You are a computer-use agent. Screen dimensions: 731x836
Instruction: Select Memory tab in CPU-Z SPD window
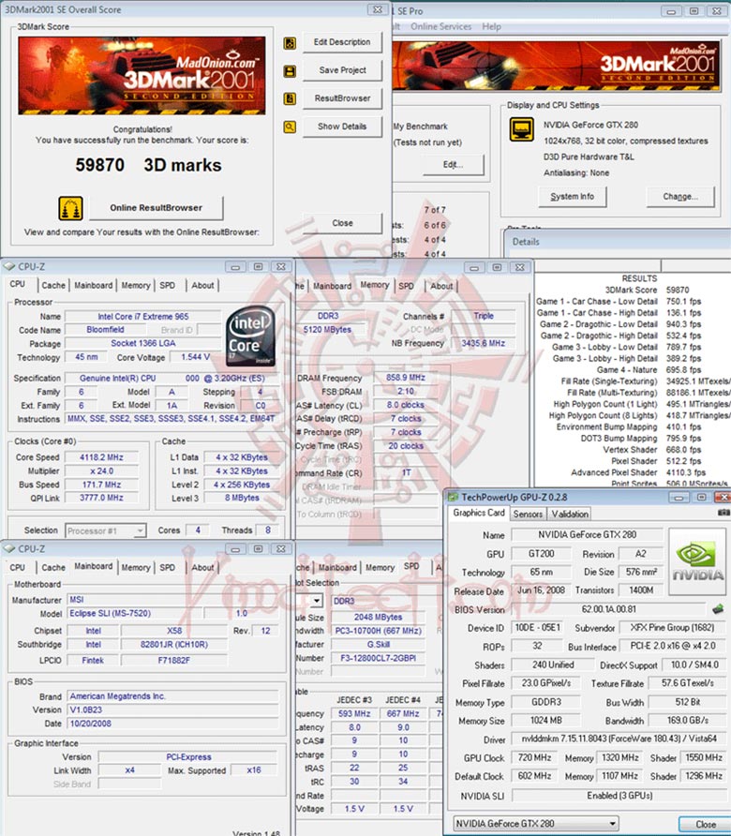coord(380,568)
